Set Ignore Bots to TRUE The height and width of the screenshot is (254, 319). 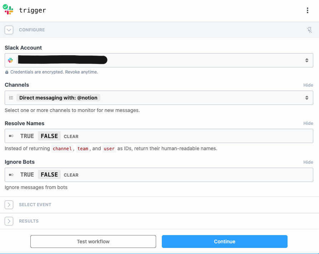(27, 175)
